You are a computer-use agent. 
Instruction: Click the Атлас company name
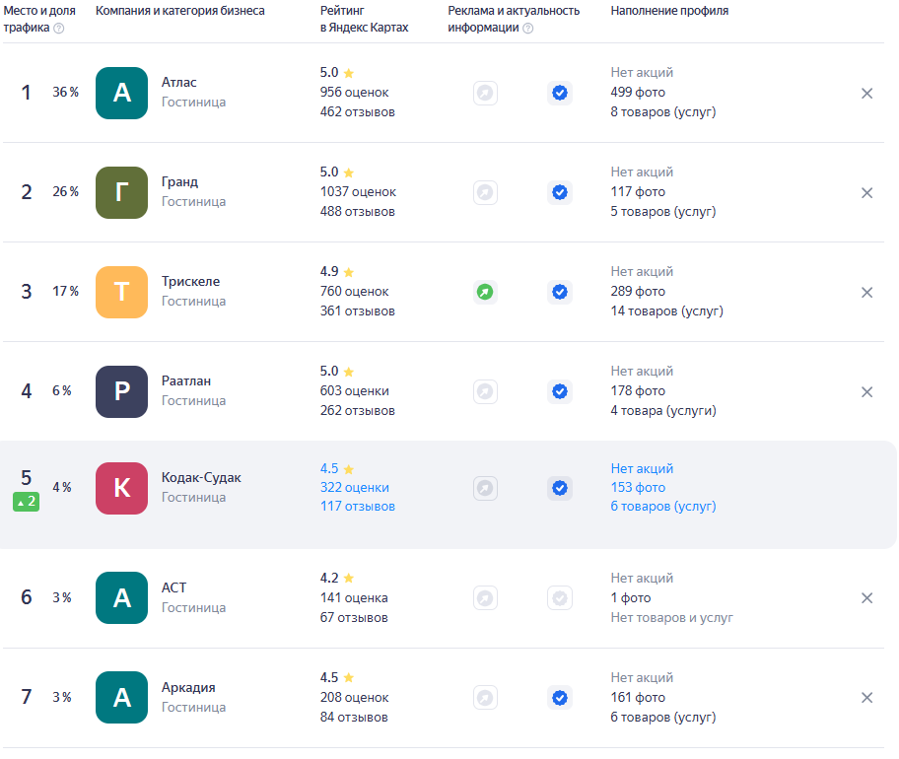pyautogui.click(x=178, y=83)
